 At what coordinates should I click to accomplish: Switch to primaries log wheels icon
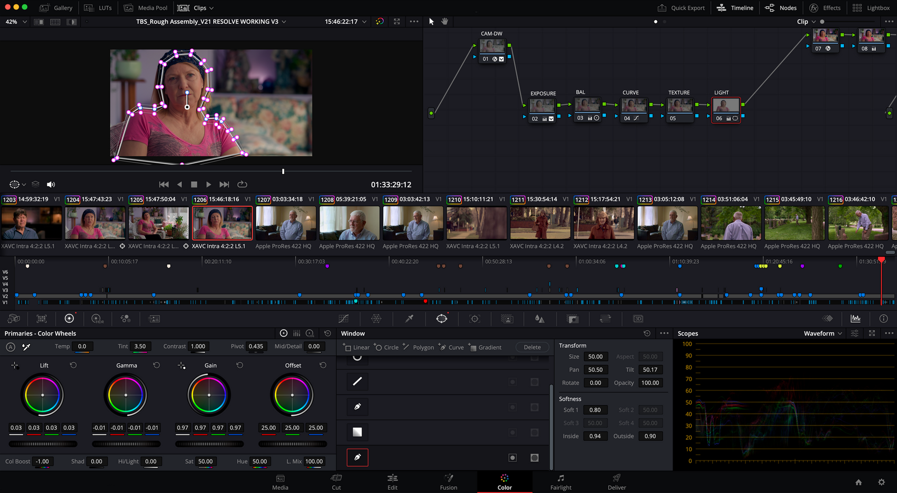(310, 333)
